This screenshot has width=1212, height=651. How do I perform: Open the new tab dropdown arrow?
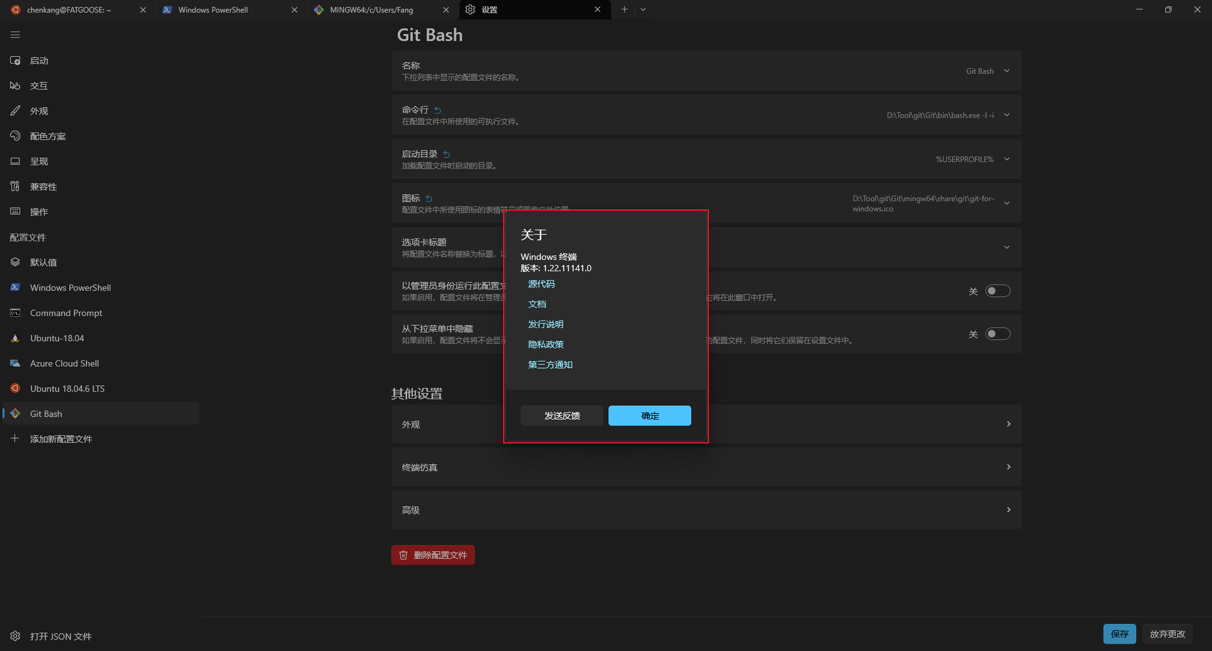click(643, 9)
